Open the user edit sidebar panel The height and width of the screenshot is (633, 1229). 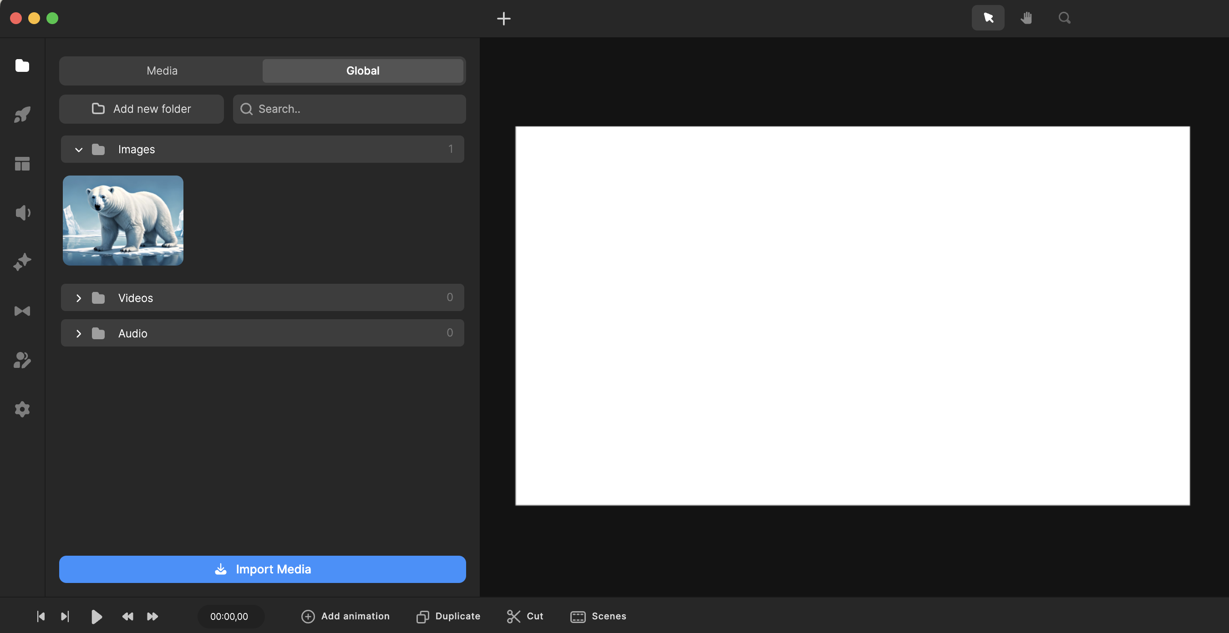[22, 360]
